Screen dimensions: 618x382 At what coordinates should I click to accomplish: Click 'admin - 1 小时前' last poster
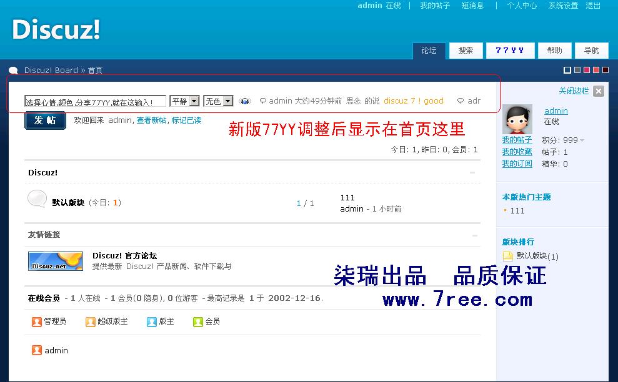click(x=371, y=209)
